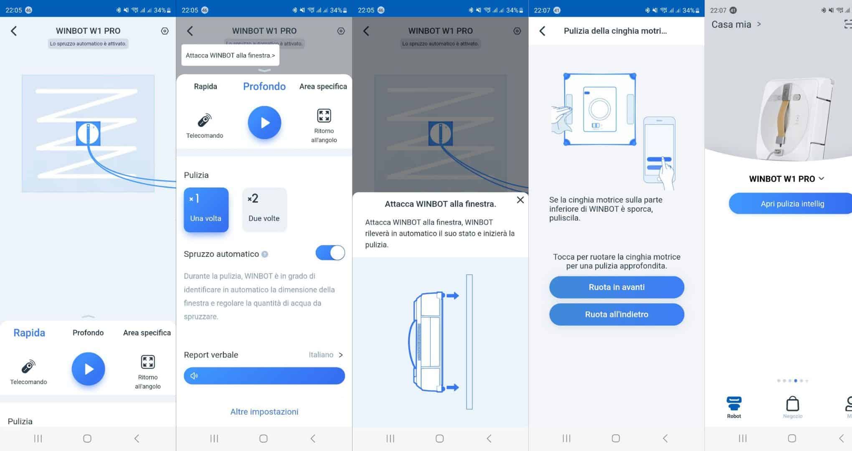Tap the speaker icon on the volume bar

click(x=194, y=376)
